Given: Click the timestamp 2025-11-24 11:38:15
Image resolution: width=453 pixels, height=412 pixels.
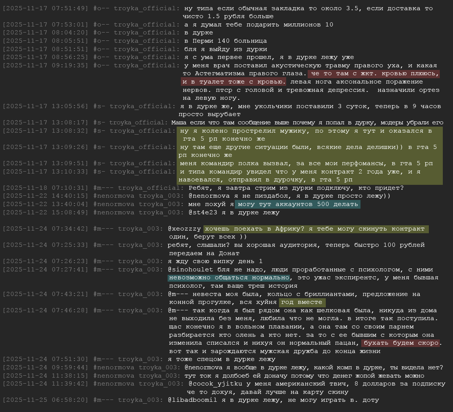Looking at the screenshot, I should tap(46, 376).
